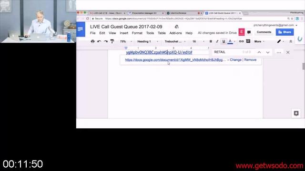
Task: Go to next find result
Action: pos(268,52)
